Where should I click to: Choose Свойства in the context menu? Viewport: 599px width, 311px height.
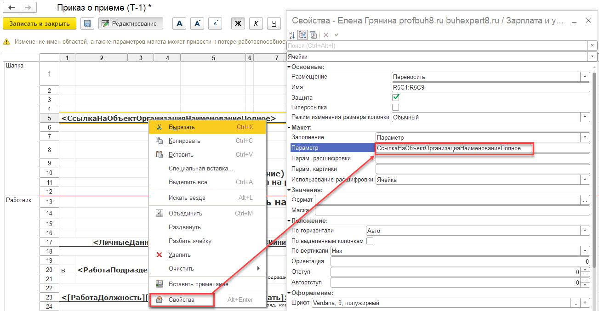tap(181, 300)
